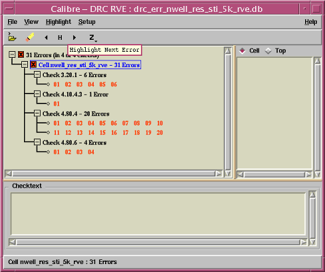This screenshot has width=325, height=272.
Task: Select error 13 under Check 4.80.4
Action: pyautogui.click(x=80, y=133)
